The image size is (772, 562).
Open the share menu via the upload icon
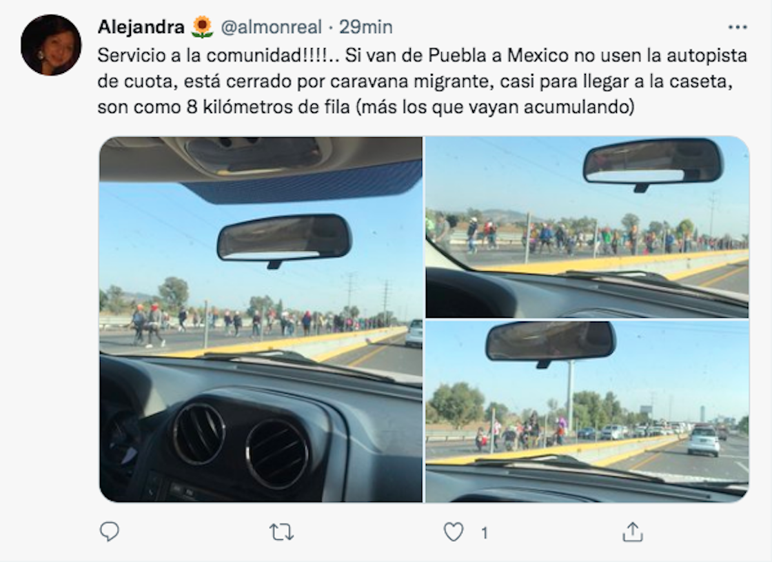pos(633,532)
